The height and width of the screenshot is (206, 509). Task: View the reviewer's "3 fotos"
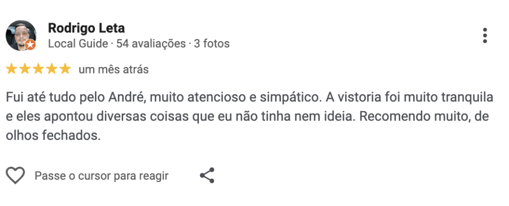click(x=212, y=44)
